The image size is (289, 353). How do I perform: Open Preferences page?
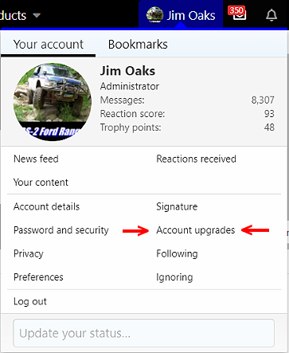click(x=38, y=277)
